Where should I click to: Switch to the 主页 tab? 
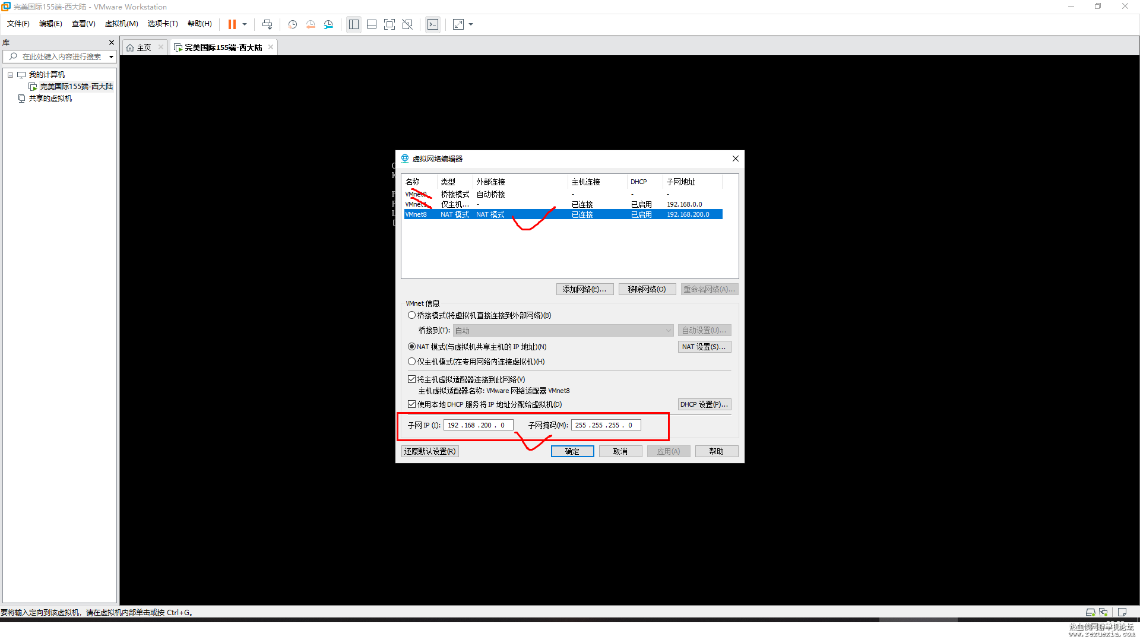coord(144,47)
